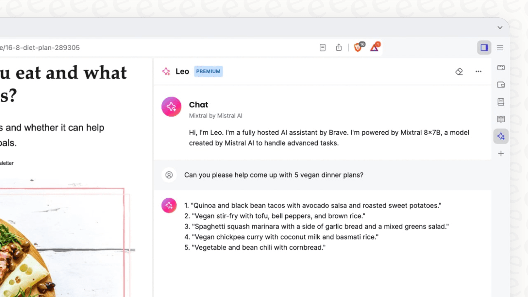The image size is (528, 297).
Task: Open the Leo options three-dot menu
Action: [478, 72]
